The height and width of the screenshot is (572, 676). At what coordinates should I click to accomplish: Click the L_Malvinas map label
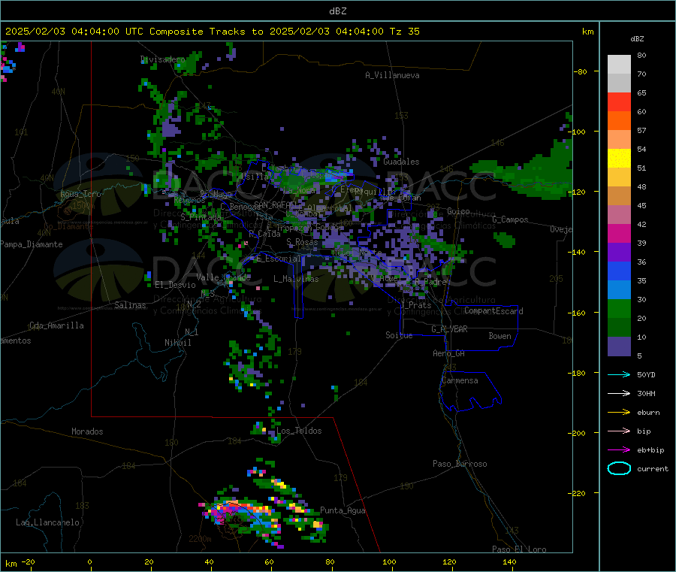coord(296,279)
